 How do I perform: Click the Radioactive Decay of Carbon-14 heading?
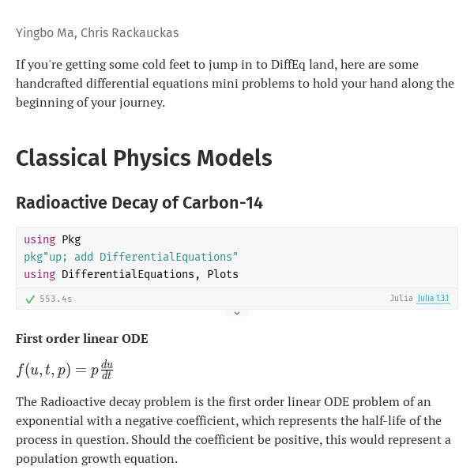click(139, 203)
